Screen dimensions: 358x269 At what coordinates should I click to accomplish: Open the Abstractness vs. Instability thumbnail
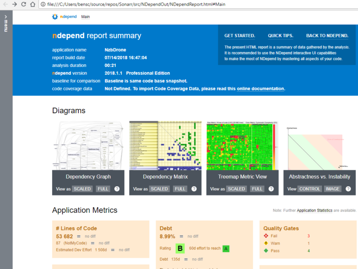pos(319,148)
